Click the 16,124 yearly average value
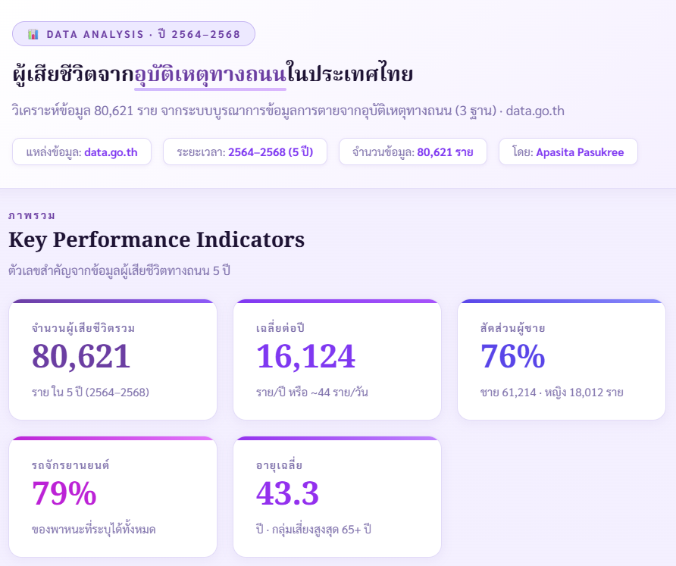 click(x=305, y=356)
